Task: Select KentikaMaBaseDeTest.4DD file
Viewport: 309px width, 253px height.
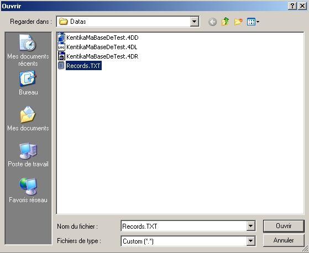Action: (x=98, y=38)
